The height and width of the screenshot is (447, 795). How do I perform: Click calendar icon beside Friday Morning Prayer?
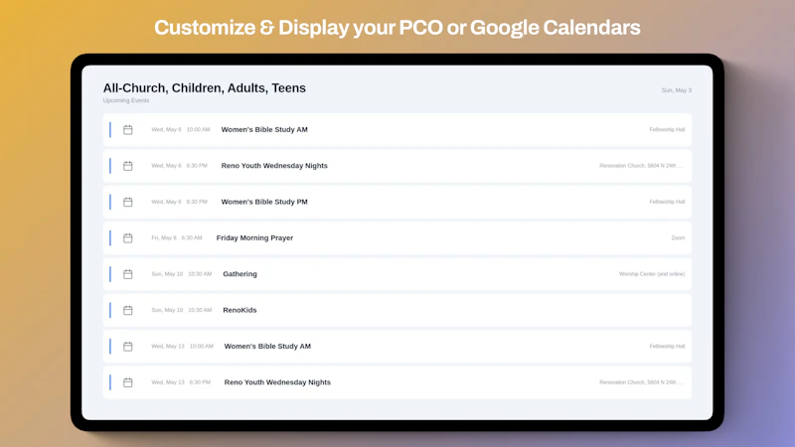pos(128,237)
